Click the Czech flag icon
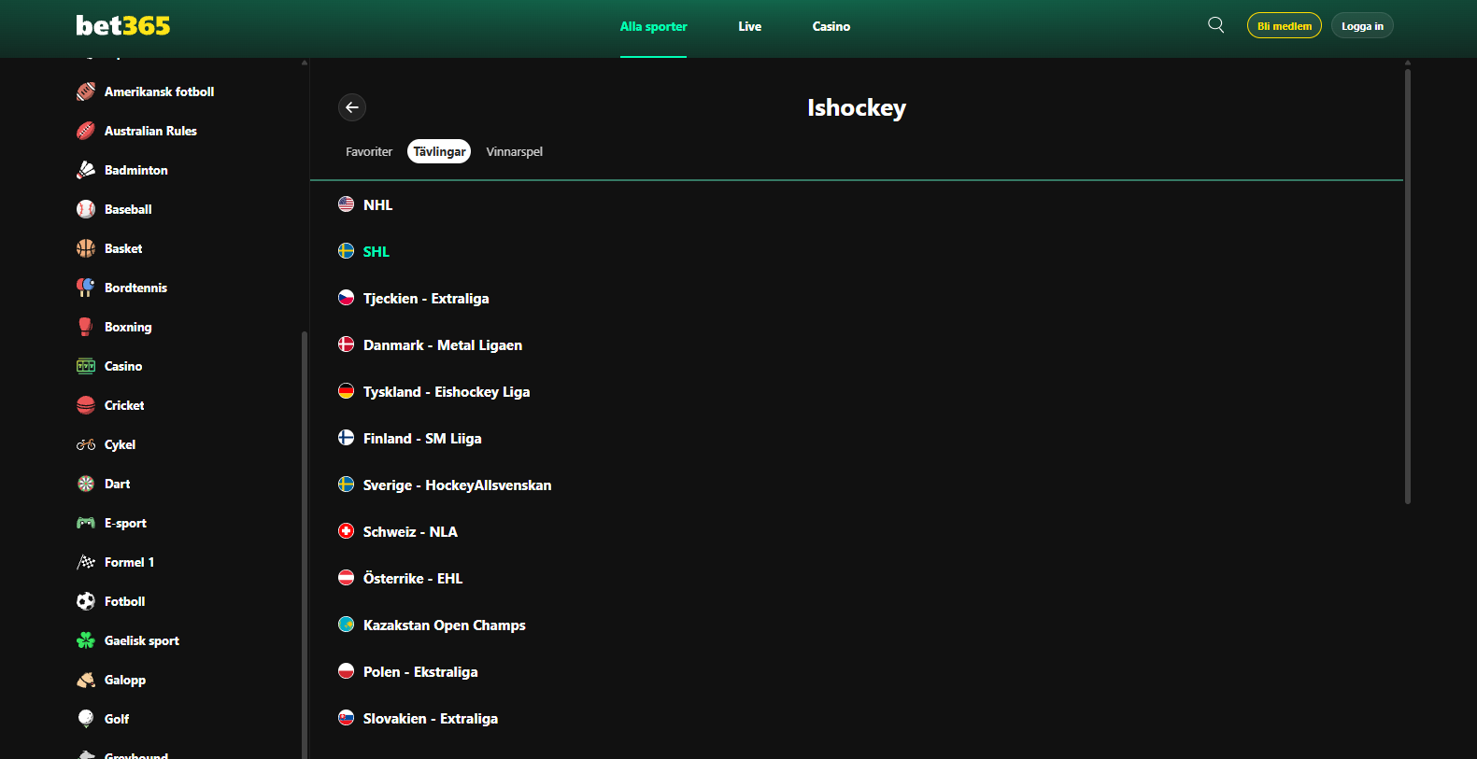Screen dimensions: 1477x759 [x=346, y=297]
